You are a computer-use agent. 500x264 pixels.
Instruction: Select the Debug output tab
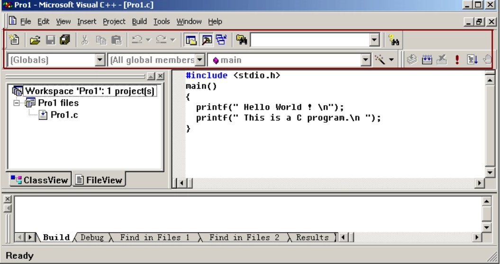(x=92, y=237)
